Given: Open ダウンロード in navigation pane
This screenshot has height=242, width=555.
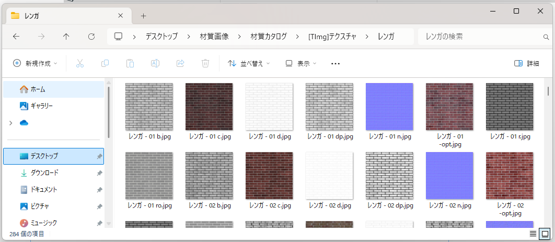Looking at the screenshot, I should tap(53, 173).
